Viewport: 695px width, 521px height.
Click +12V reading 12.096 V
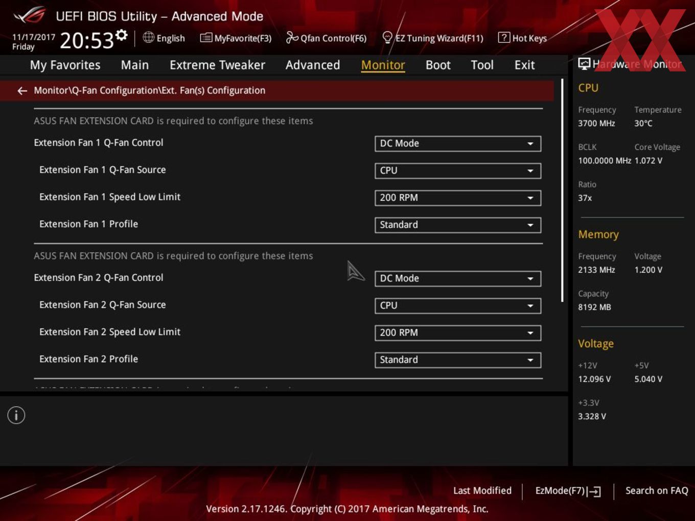594,379
